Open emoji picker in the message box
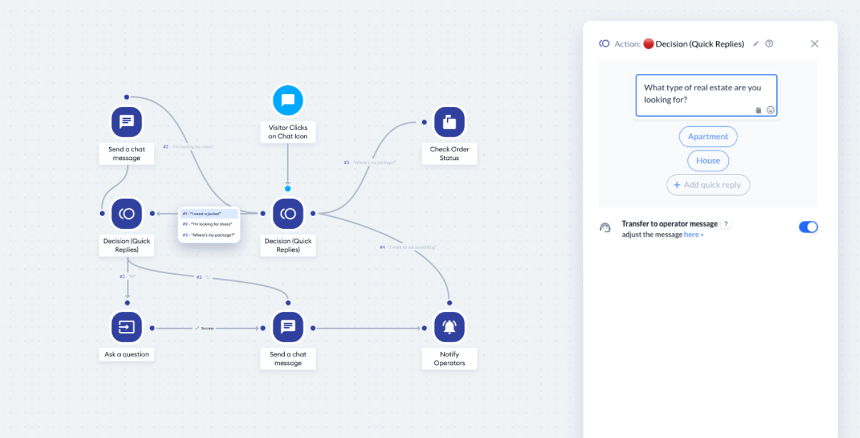 point(770,110)
